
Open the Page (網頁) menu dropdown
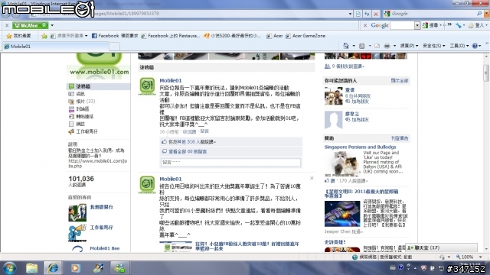[x=409, y=46]
